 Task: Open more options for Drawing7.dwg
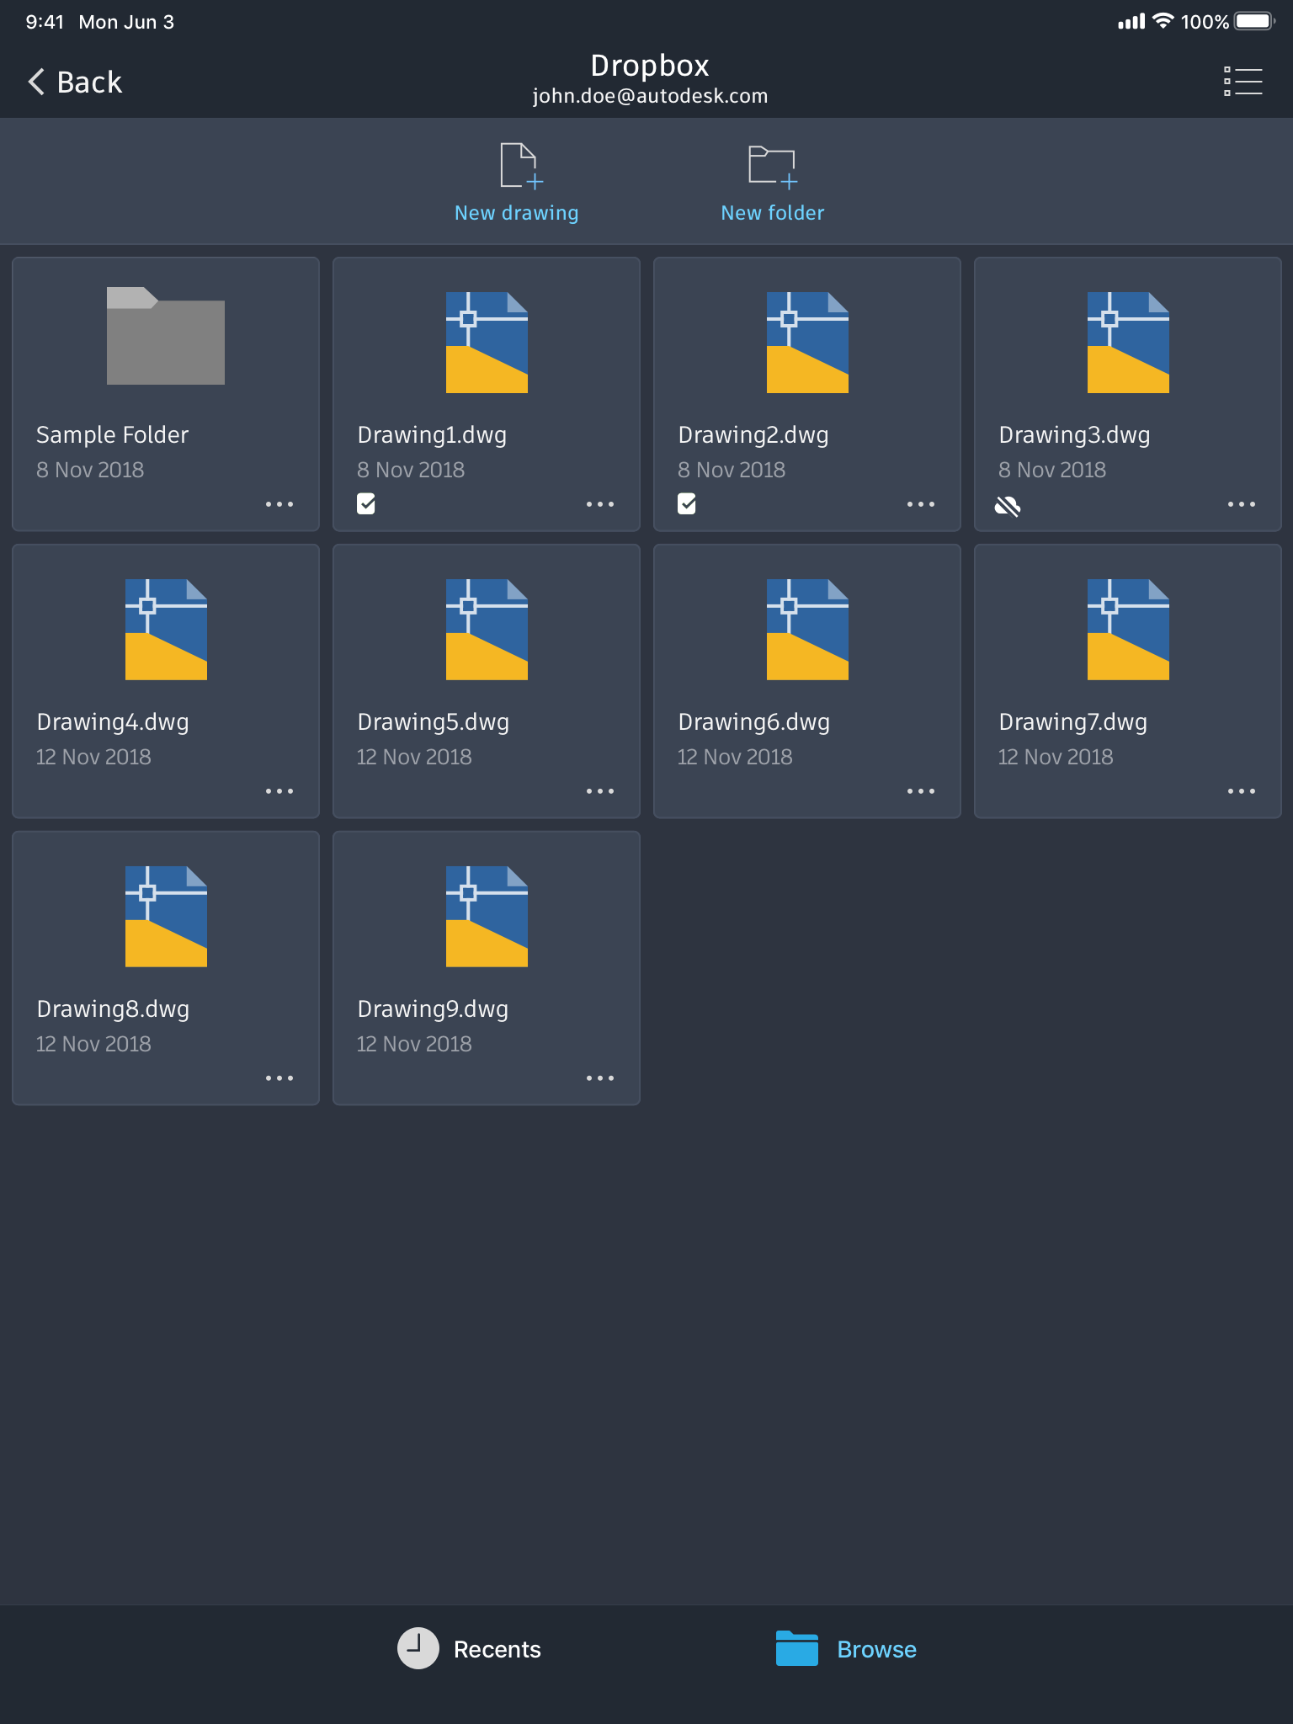point(1242,791)
